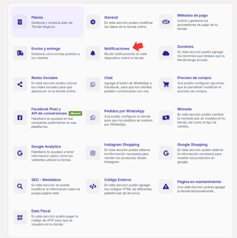
Task: Open Pedidos por WhatsApp settings
Action: click(x=124, y=111)
